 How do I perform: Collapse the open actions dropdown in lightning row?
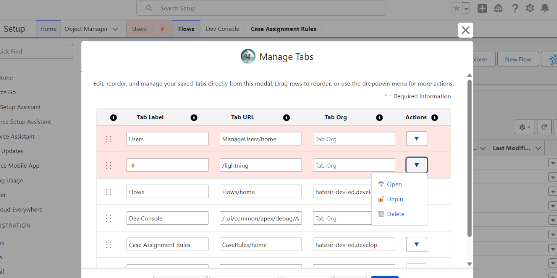(416, 165)
